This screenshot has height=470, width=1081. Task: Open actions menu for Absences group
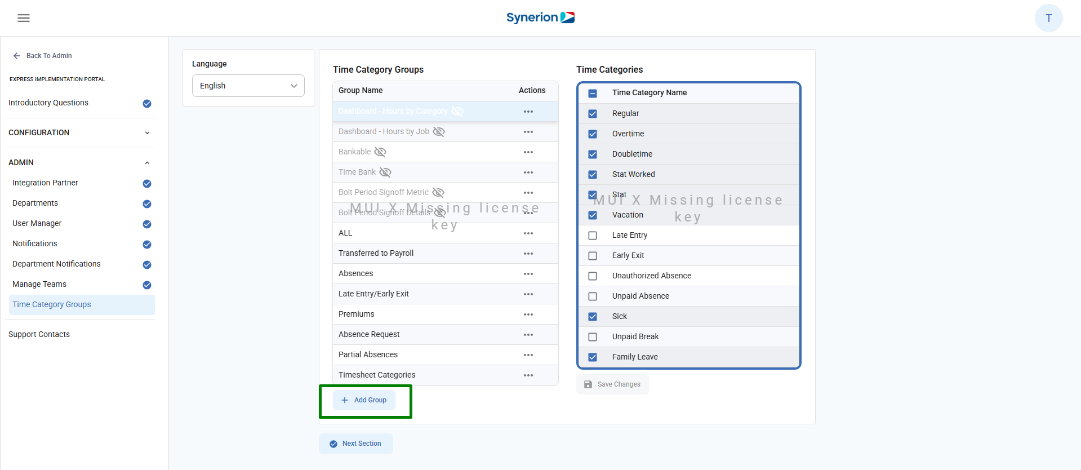(528, 274)
